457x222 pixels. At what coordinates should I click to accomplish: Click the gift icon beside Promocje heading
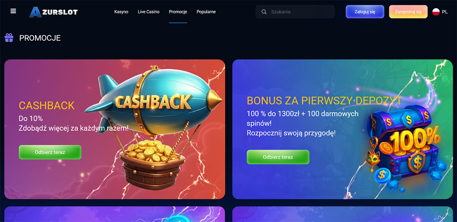[x=9, y=37]
